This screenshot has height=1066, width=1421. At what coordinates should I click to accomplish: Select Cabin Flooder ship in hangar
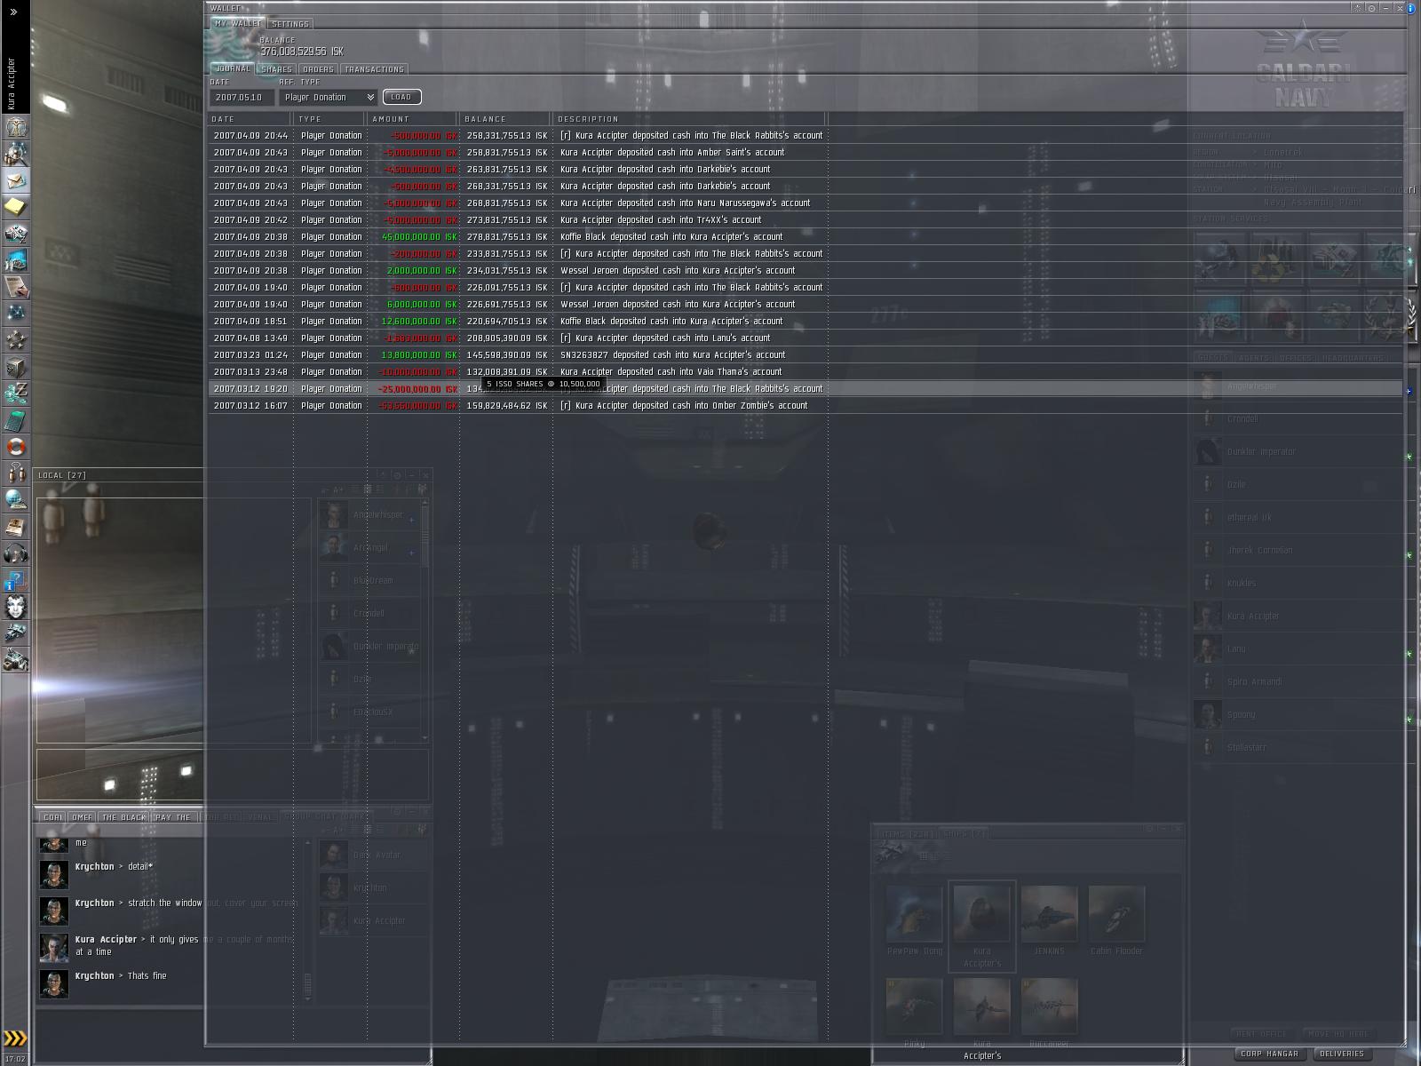pyautogui.click(x=1116, y=920)
